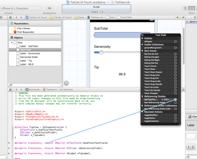Jump to next issue arrow

[184, 17]
